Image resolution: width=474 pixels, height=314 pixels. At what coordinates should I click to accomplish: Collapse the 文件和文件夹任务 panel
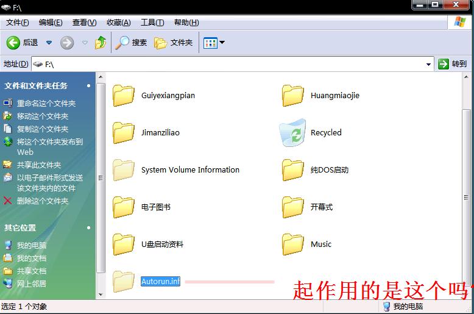tap(88, 86)
